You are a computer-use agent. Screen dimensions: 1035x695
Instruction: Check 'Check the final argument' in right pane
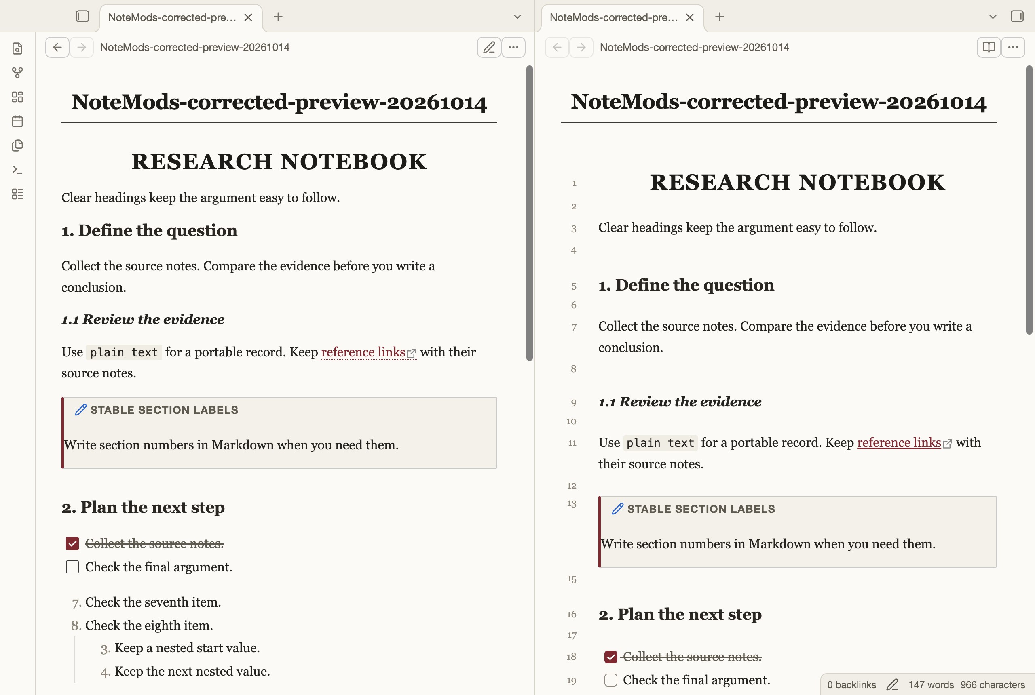tap(610, 680)
